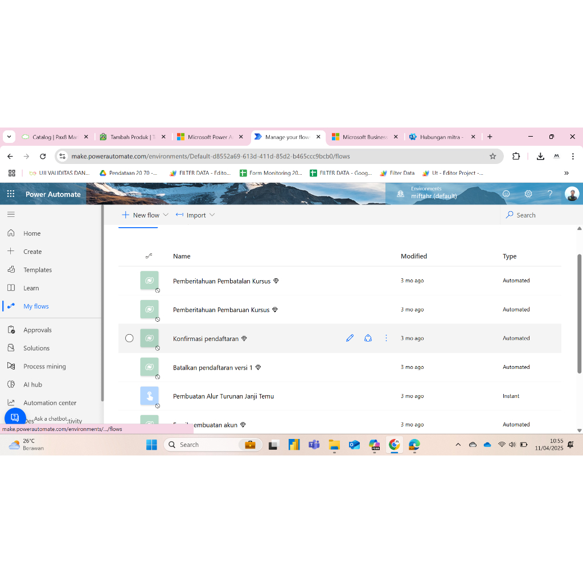Click the Pemberitahuan Pembatalan Kursus flow icon
583x583 pixels.
[x=150, y=280]
